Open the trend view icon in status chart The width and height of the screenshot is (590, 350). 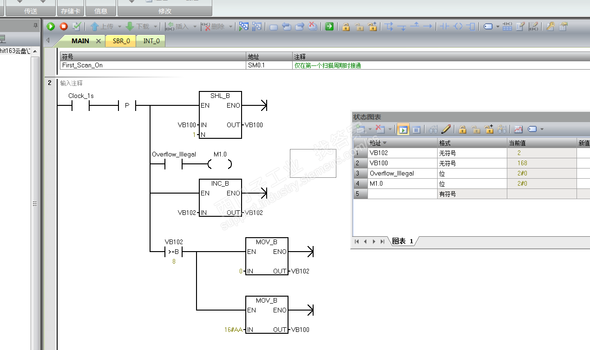(518, 130)
